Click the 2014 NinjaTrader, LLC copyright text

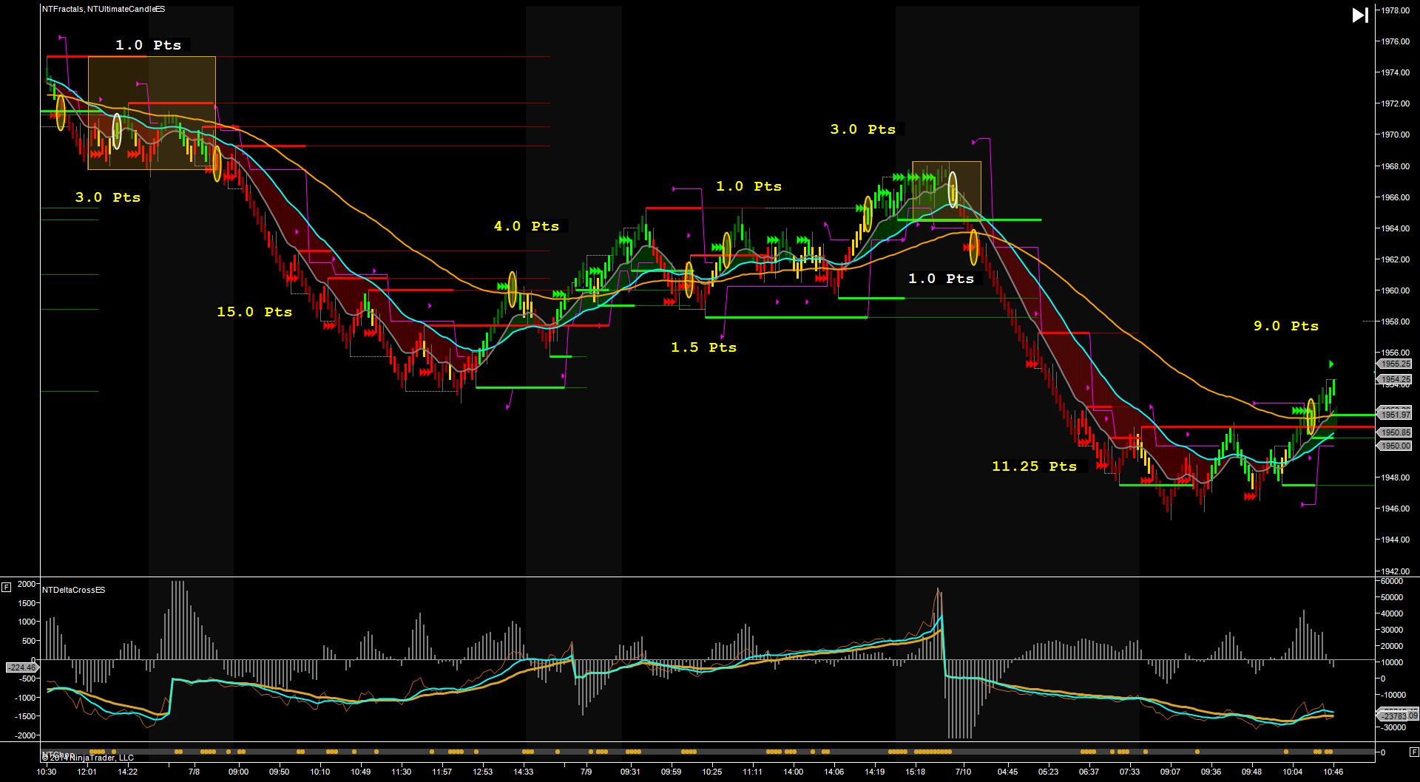tap(88, 758)
